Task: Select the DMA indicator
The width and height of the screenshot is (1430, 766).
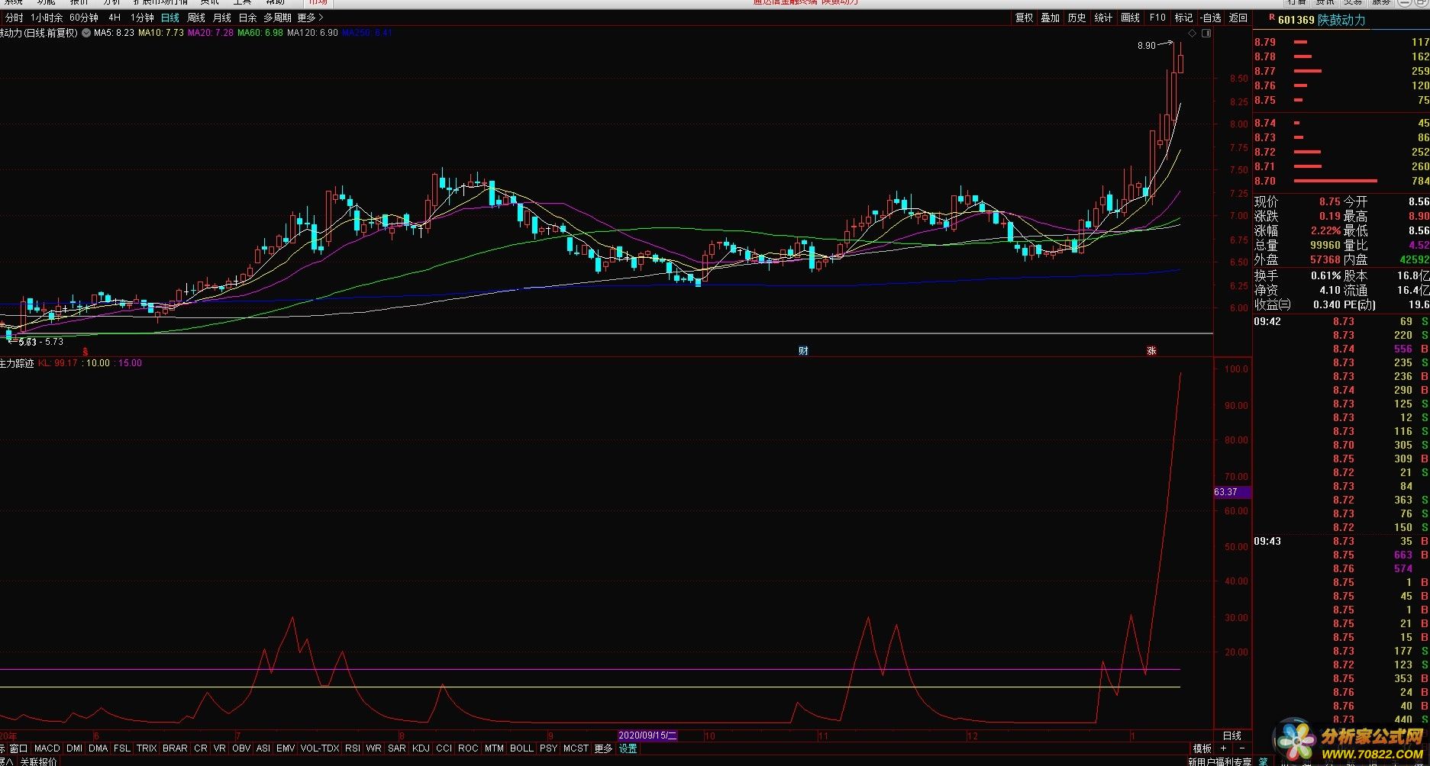Action: point(98,748)
